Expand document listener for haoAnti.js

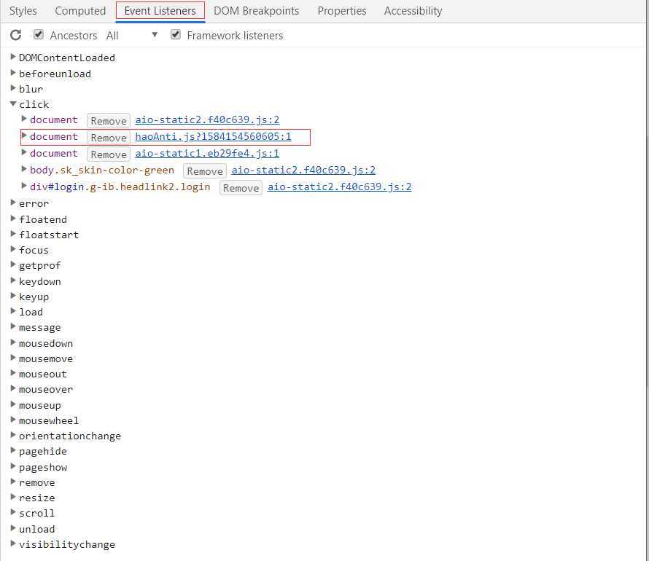coord(24,136)
